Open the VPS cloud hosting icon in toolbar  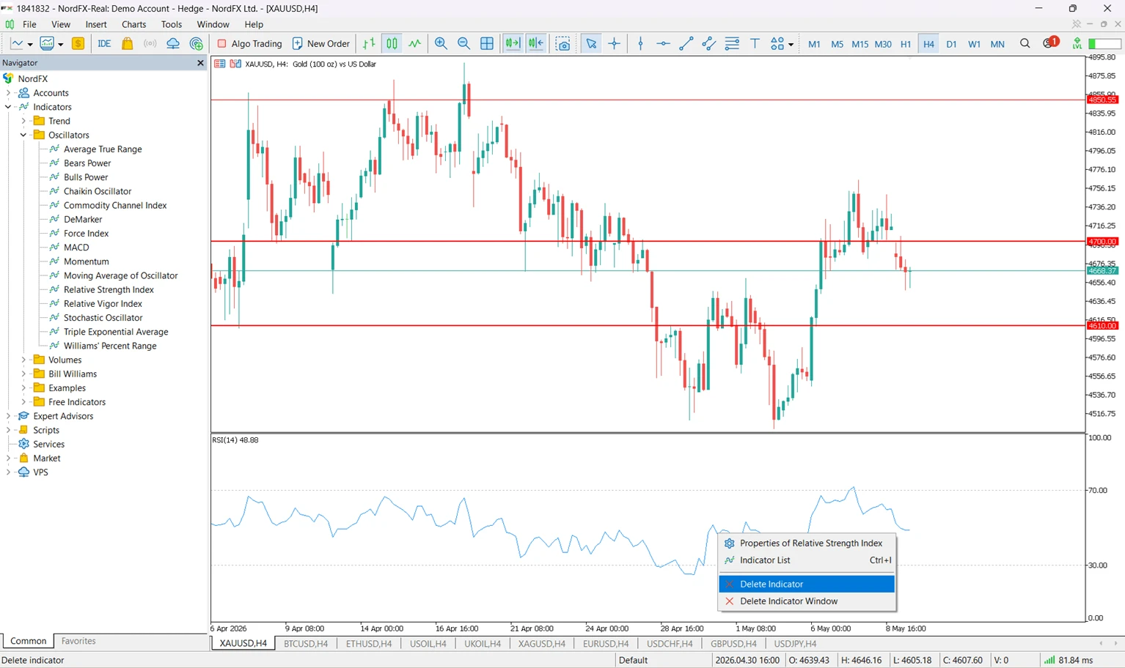point(173,44)
